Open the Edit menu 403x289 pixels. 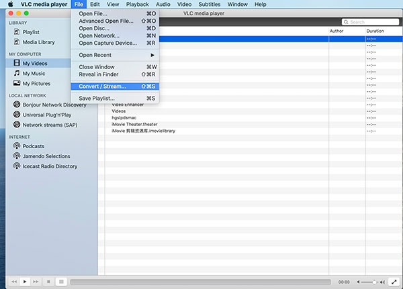tap(95, 4)
